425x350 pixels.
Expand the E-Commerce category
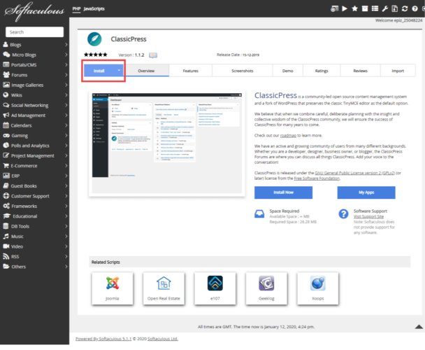click(x=35, y=166)
